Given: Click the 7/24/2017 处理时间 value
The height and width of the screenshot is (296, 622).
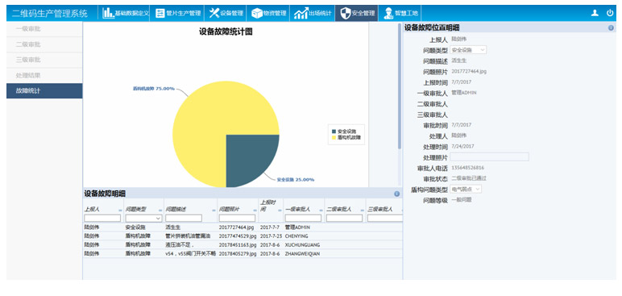Looking at the screenshot, I should coord(462,146).
